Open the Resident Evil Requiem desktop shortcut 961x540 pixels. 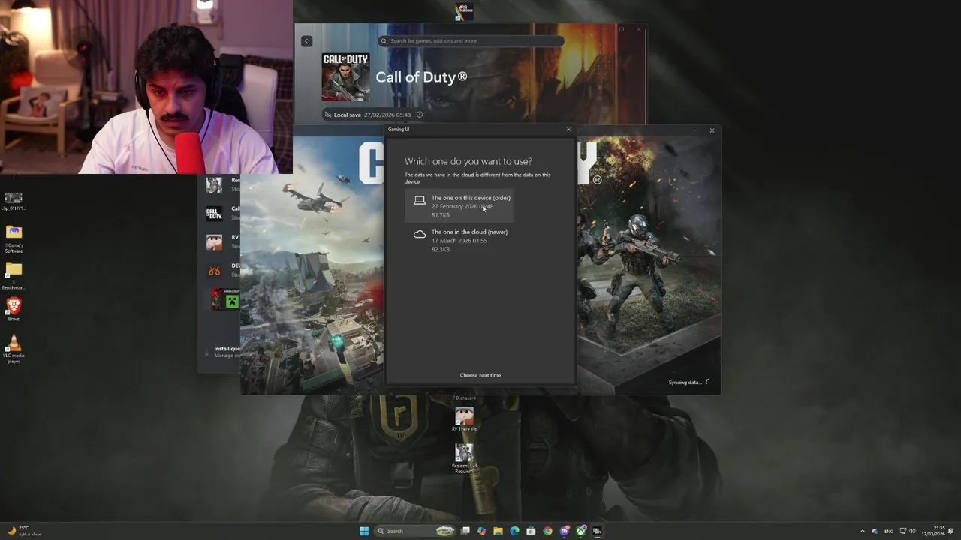click(464, 458)
